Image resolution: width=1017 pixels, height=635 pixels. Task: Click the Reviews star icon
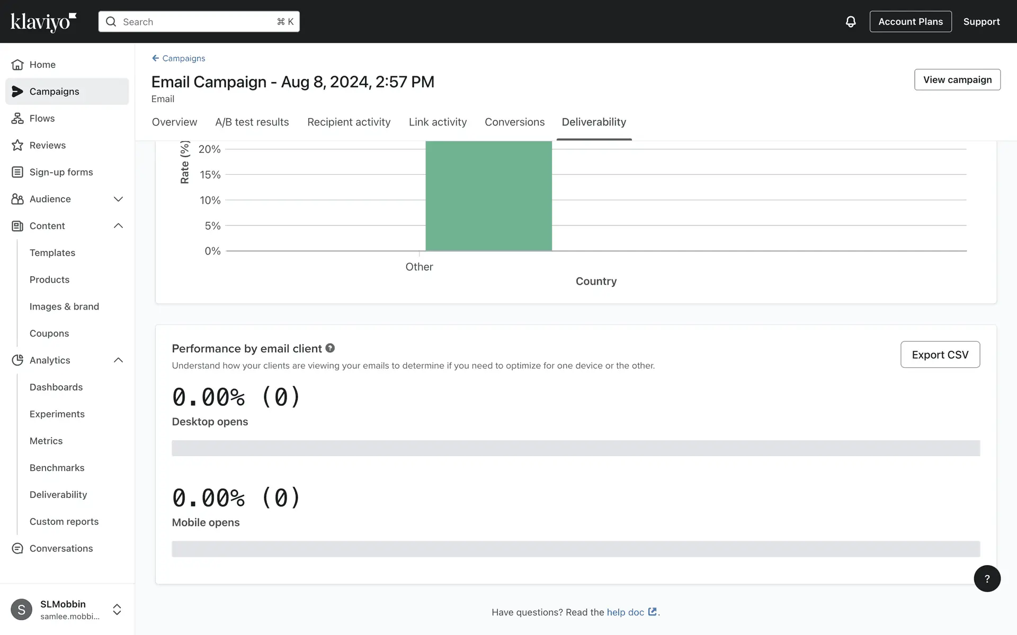click(17, 145)
